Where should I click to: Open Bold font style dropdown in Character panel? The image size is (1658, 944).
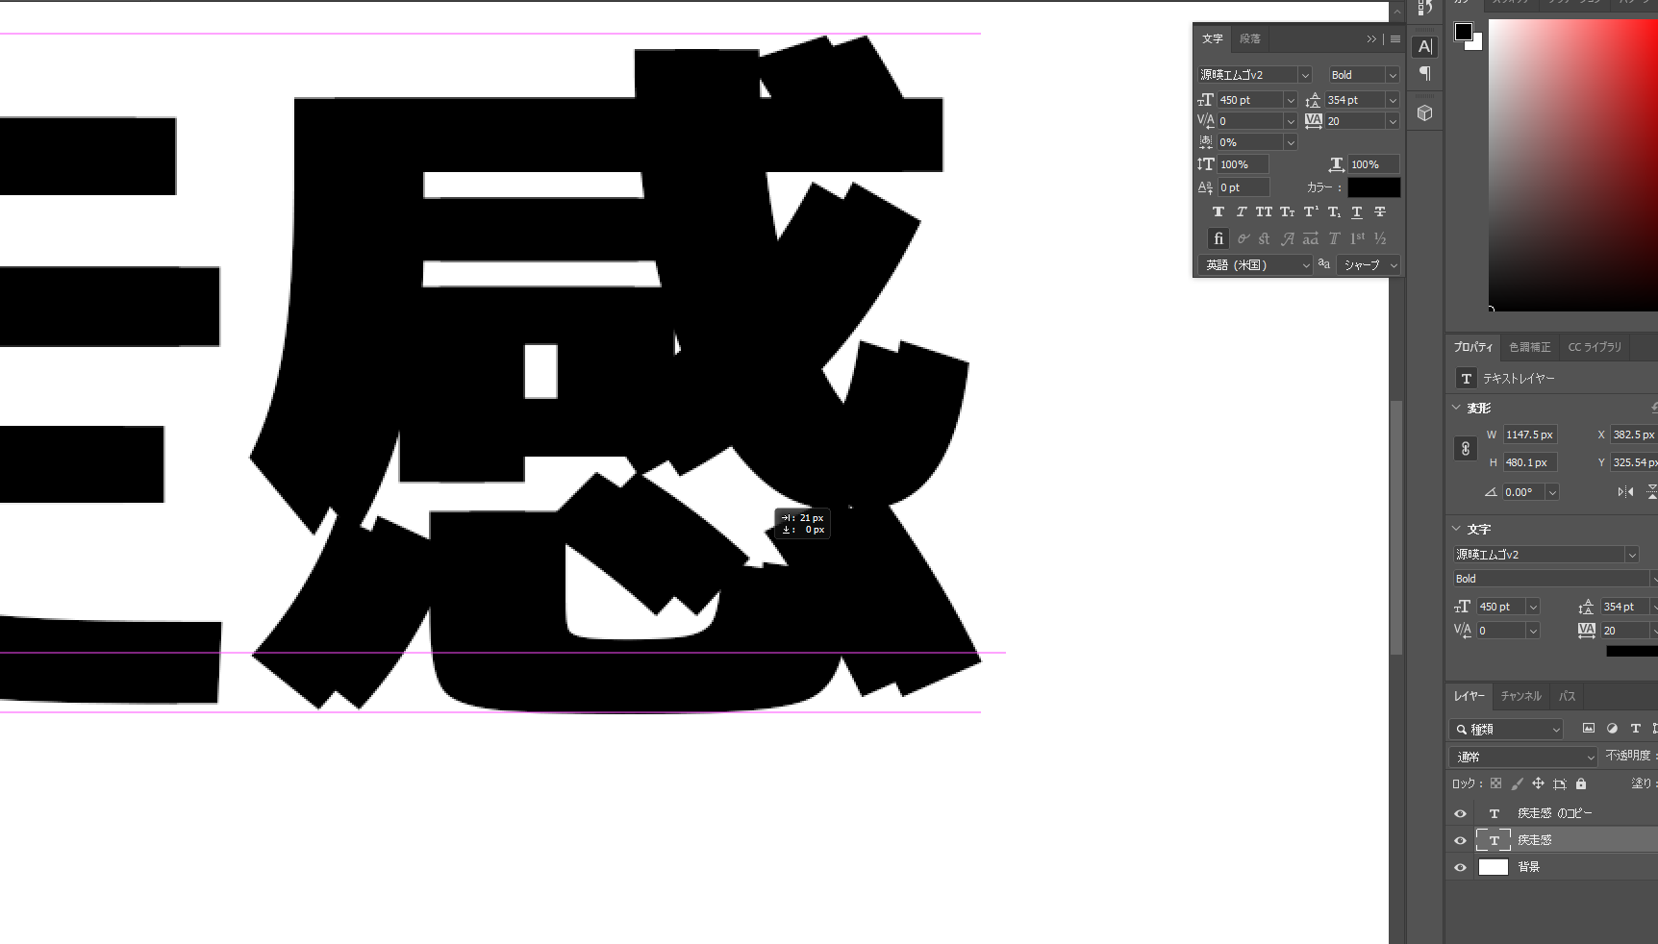coord(1392,75)
